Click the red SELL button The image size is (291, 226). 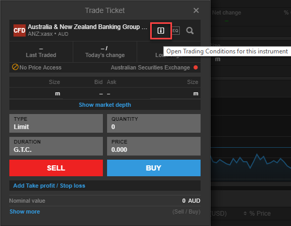(x=56, y=168)
